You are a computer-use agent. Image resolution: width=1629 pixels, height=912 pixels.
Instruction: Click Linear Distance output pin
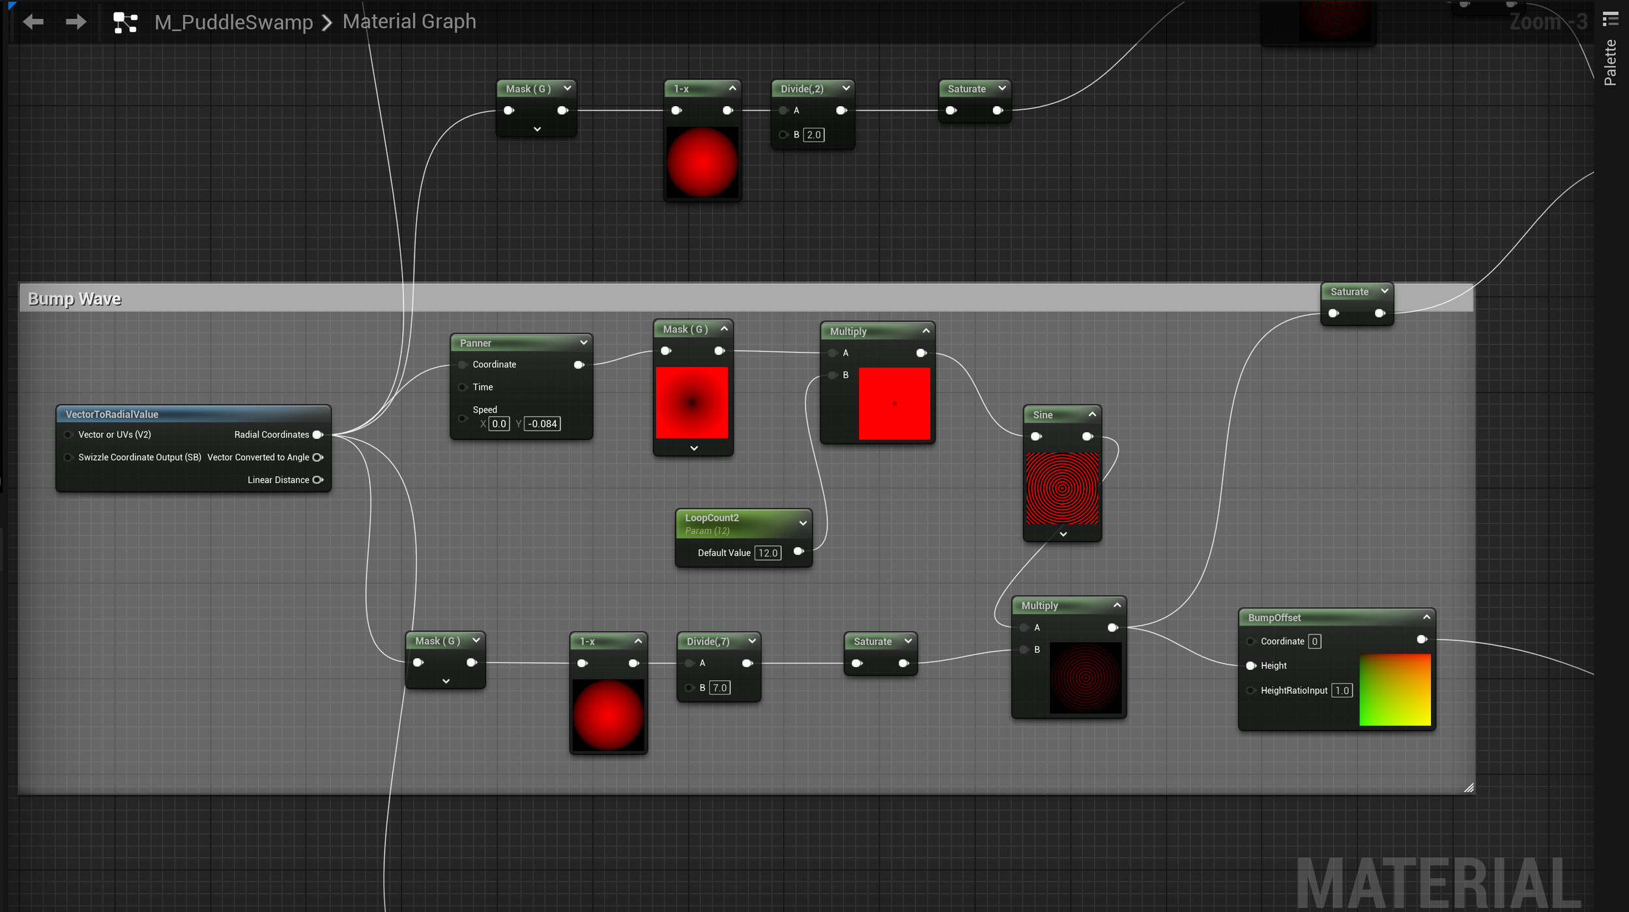(x=318, y=480)
